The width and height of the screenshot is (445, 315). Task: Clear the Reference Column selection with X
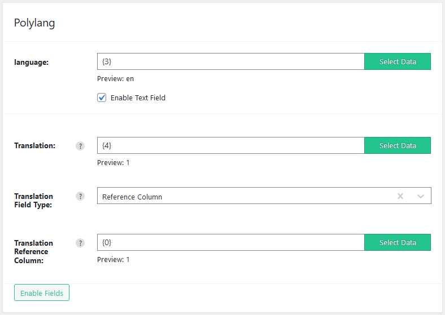pyautogui.click(x=400, y=196)
